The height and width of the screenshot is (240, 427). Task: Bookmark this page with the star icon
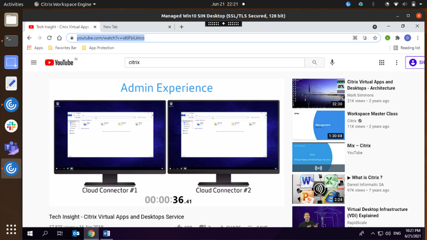375,38
